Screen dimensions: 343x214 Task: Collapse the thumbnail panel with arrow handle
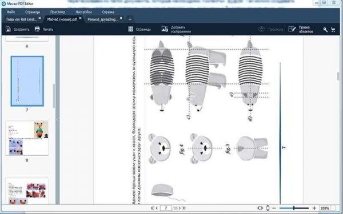pos(58,120)
